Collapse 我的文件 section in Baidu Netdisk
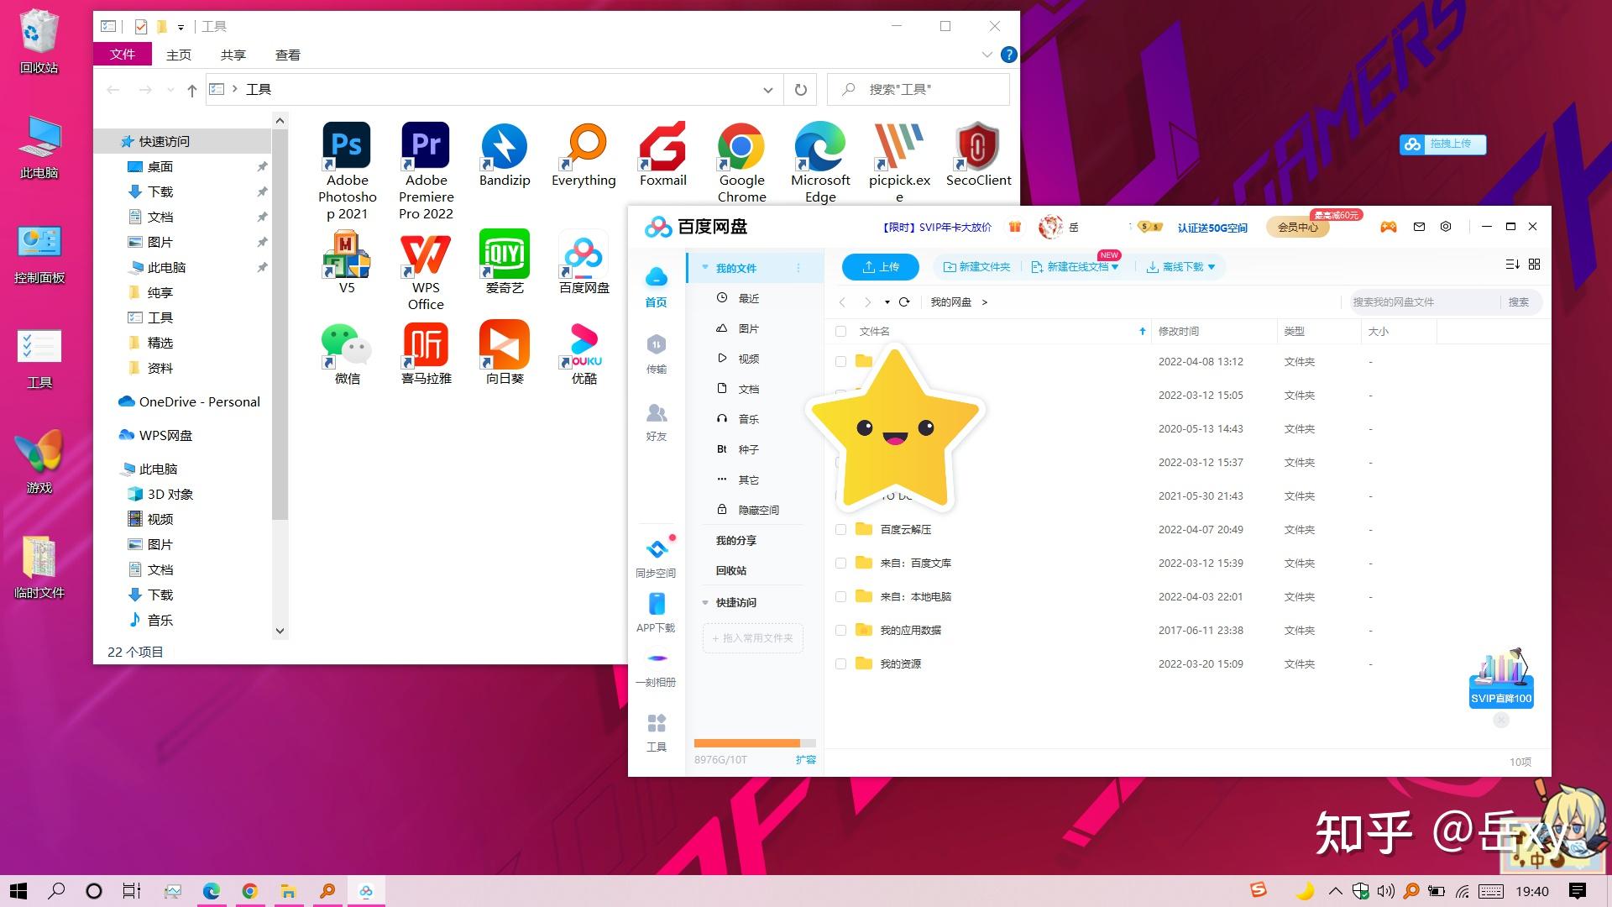Screen dimensions: 1612x907 pos(705,268)
